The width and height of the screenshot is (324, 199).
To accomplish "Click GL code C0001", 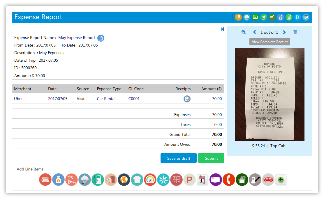I will click(x=134, y=99).
